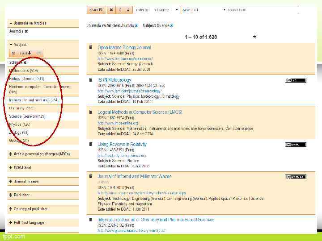322x241 pixels.
Task: Remove the Journals selection in sidebar
Action: click(26, 31)
